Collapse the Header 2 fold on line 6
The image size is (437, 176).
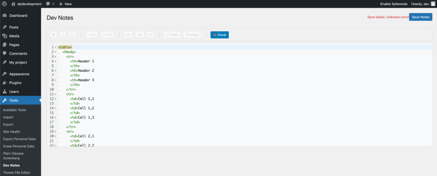[x=55, y=71]
